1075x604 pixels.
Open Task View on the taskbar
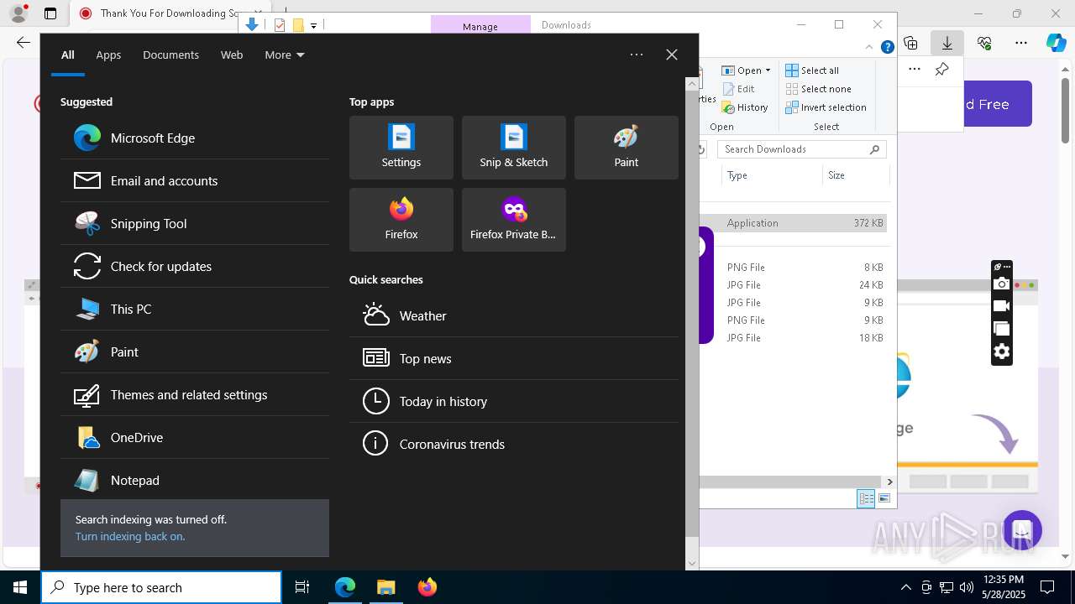pyautogui.click(x=302, y=587)
